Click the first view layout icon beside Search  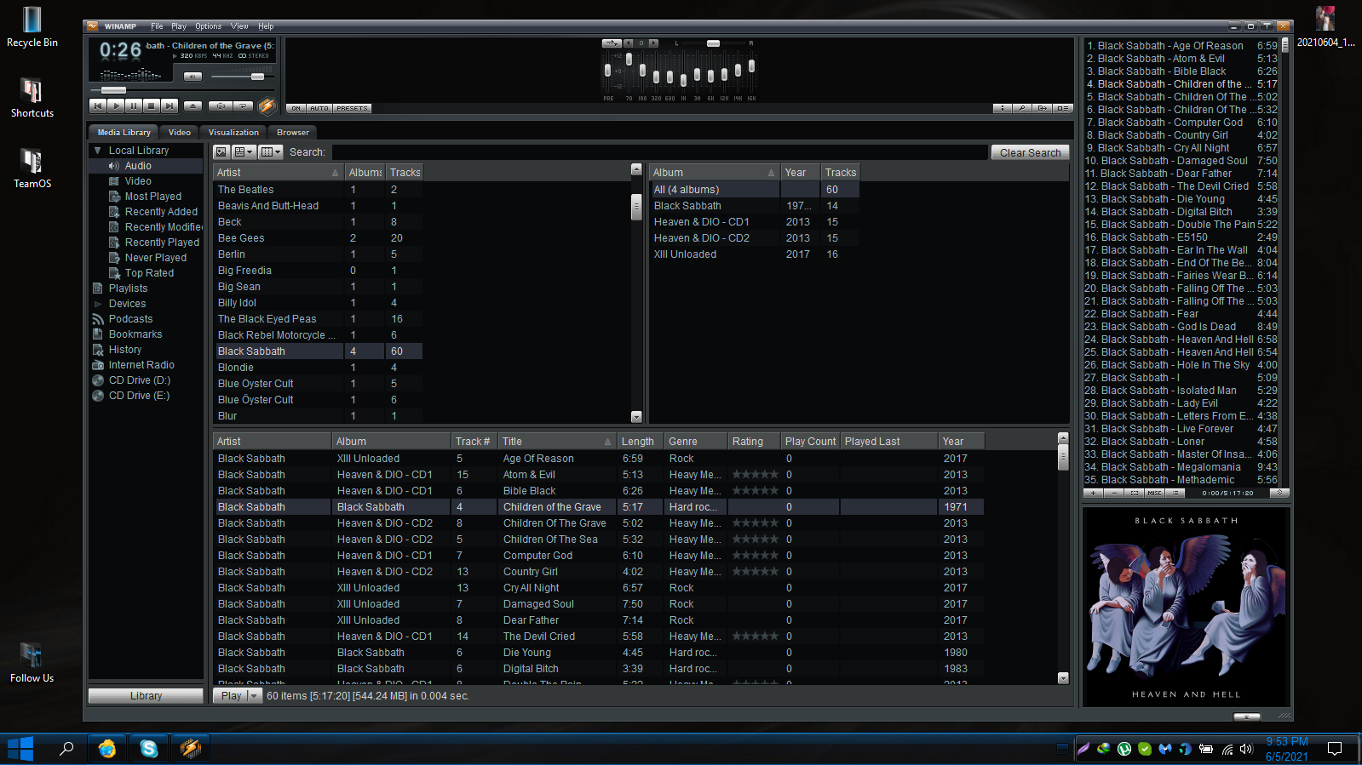[221, 151]
